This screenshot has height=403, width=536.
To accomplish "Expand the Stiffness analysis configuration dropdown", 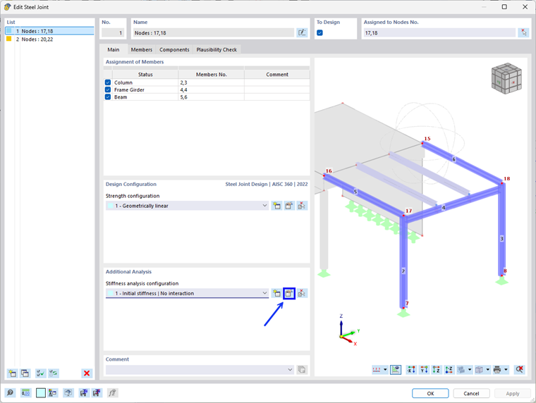I will click(x=264, y=293).
